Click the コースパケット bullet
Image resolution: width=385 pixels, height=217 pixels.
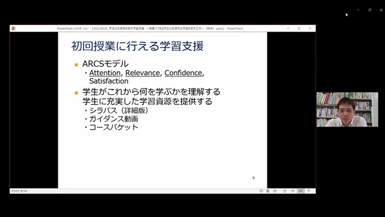[x=114, y=127]
